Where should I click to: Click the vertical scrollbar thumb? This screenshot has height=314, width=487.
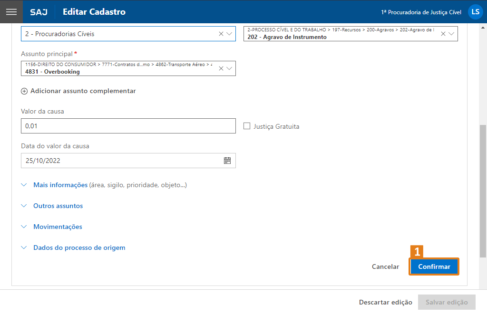[483, 190]
